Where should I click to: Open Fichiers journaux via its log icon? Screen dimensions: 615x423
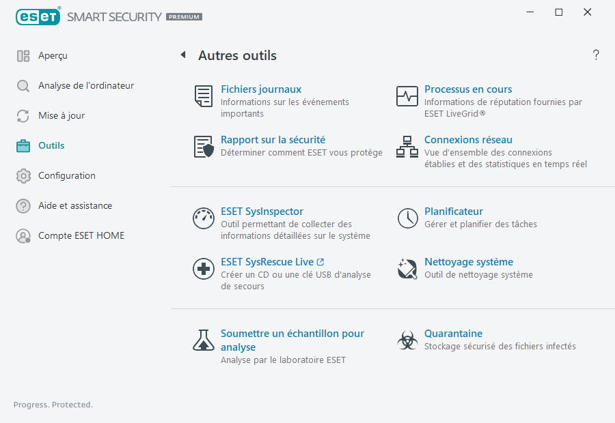coord(203,96)
